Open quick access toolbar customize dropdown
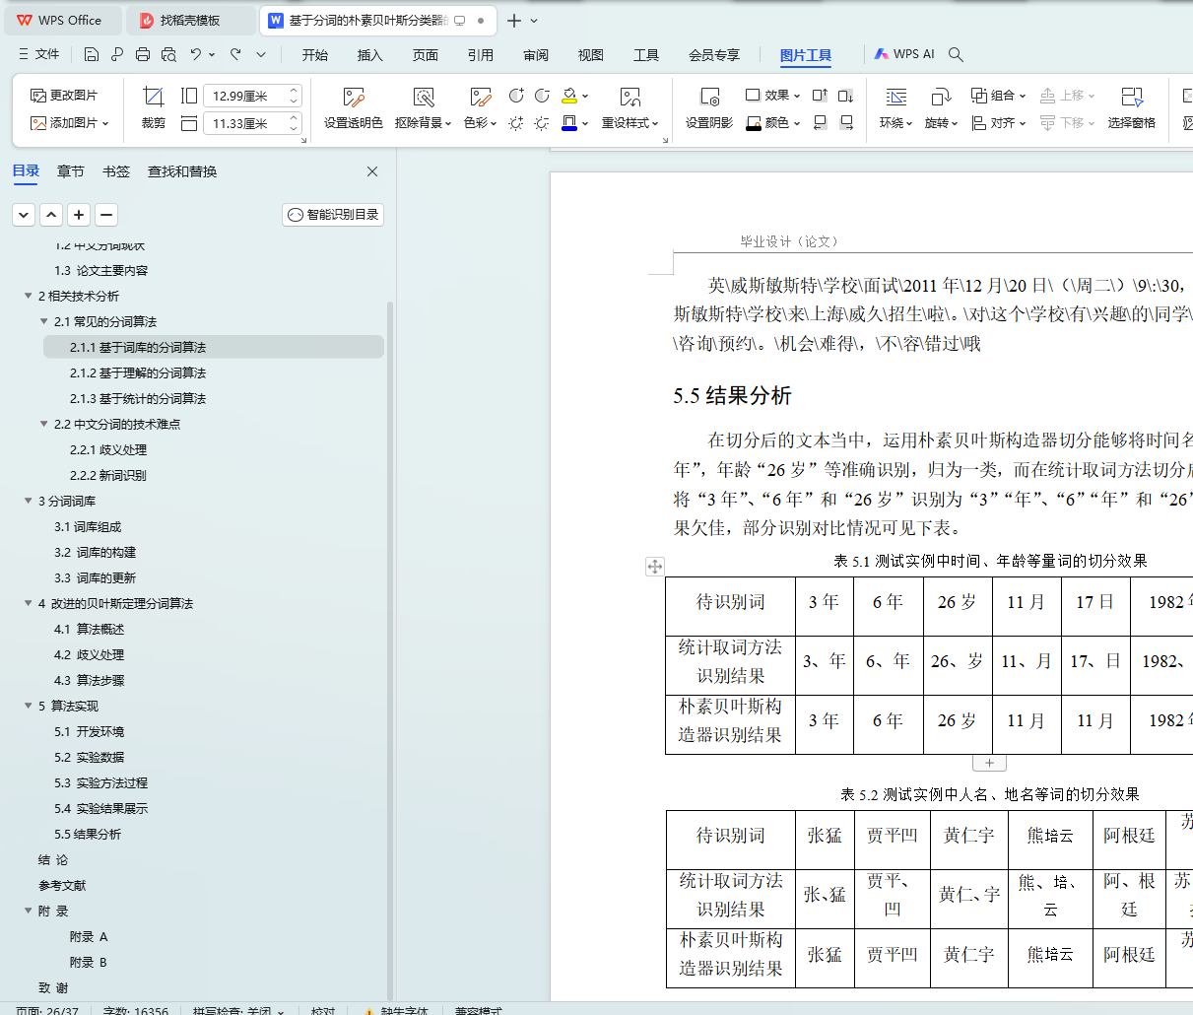 click(x=261, y=55)
